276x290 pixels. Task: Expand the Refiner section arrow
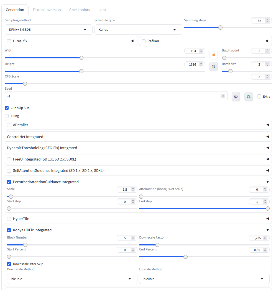pos(267,41)
